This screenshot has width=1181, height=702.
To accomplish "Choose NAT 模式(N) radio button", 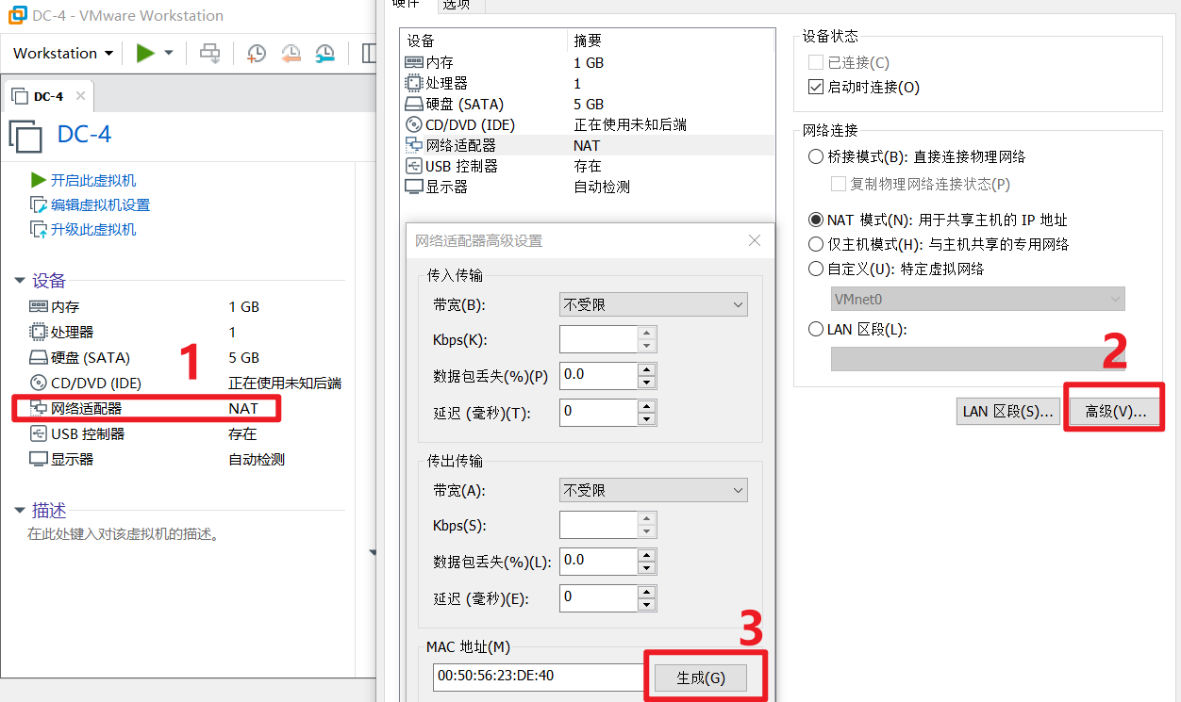I will 816,220.
